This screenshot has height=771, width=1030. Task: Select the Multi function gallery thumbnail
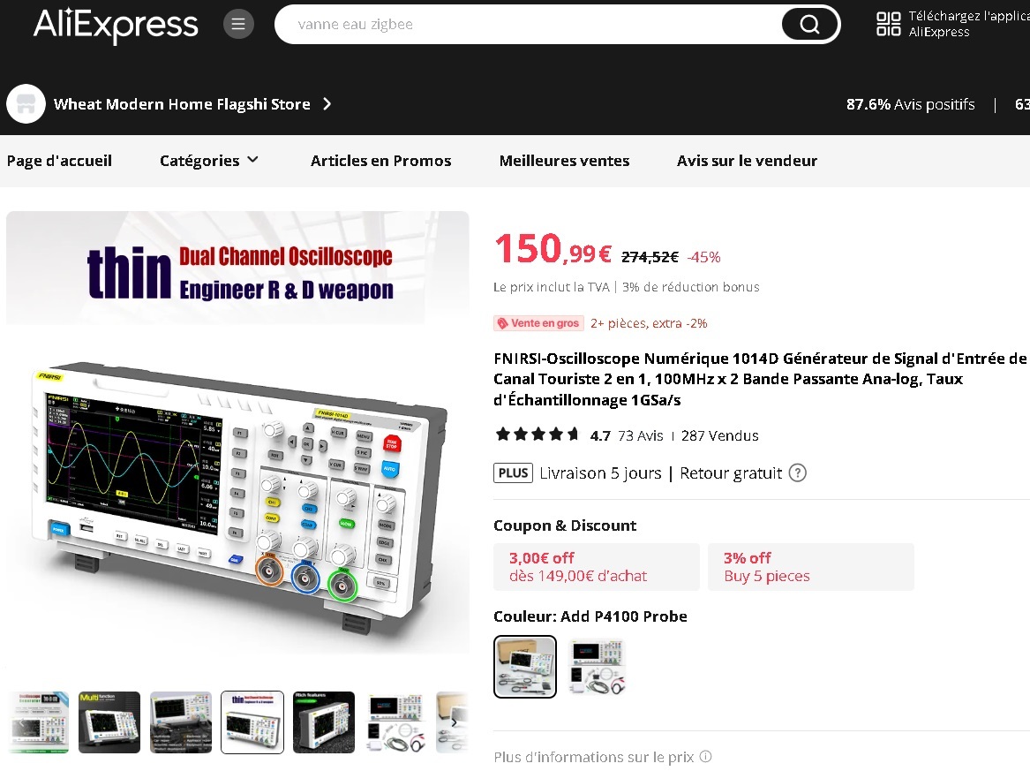109,722
